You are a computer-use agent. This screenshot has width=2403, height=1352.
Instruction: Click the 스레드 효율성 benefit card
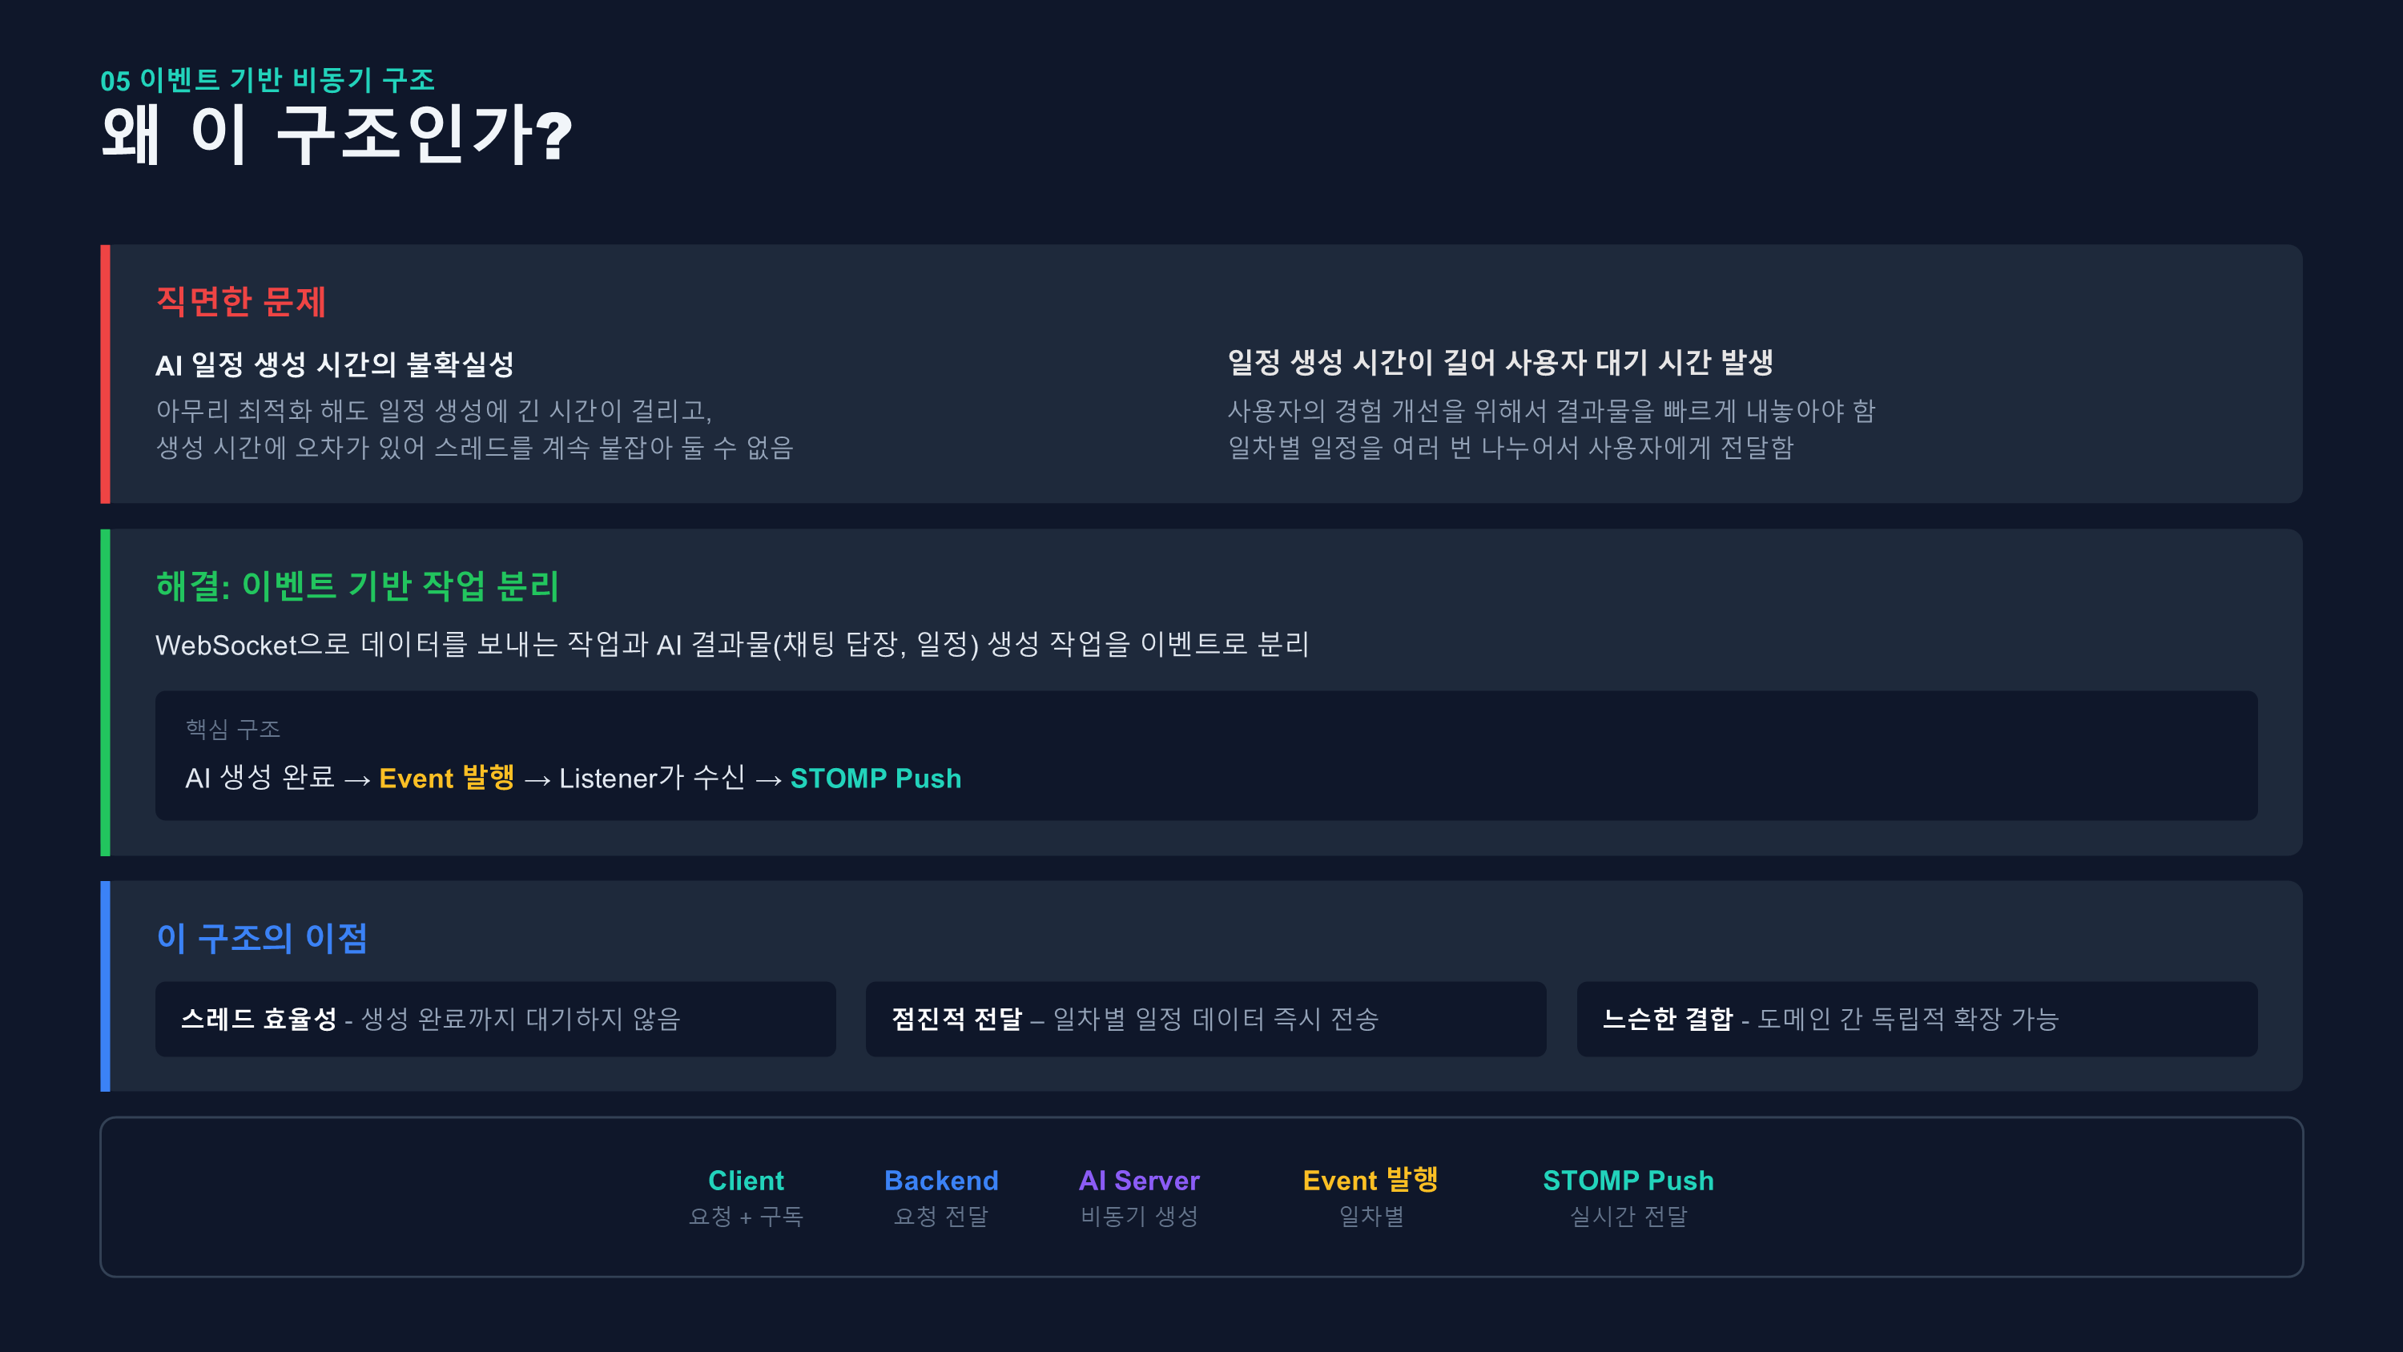click(494, 1019)
